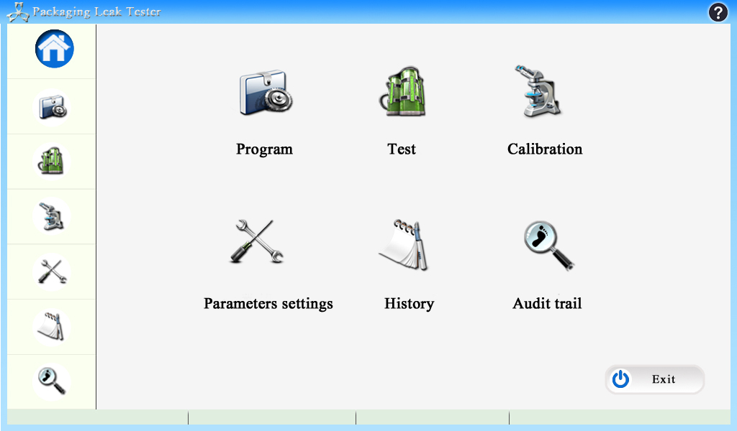Select sidebar Audit trail magnifier icon
Viewport: 737px width, 431px height.
(52, 381)
